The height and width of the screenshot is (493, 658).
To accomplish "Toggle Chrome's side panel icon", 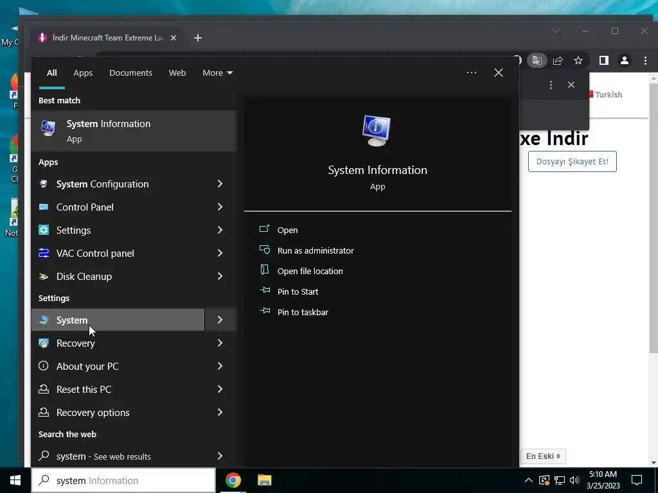I will [604, 60].
